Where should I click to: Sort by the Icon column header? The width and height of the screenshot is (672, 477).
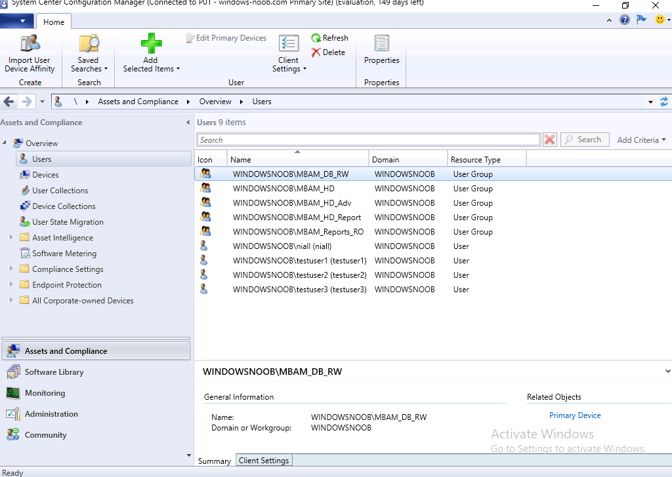pos(211,160)
